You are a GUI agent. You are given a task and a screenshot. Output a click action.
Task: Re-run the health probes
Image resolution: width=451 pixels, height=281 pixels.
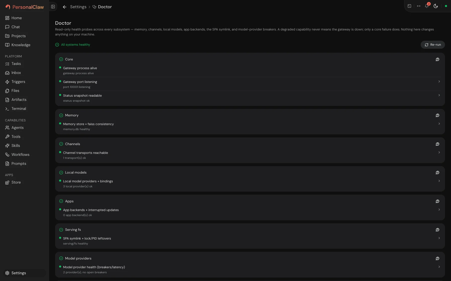(x=433, y=45)
